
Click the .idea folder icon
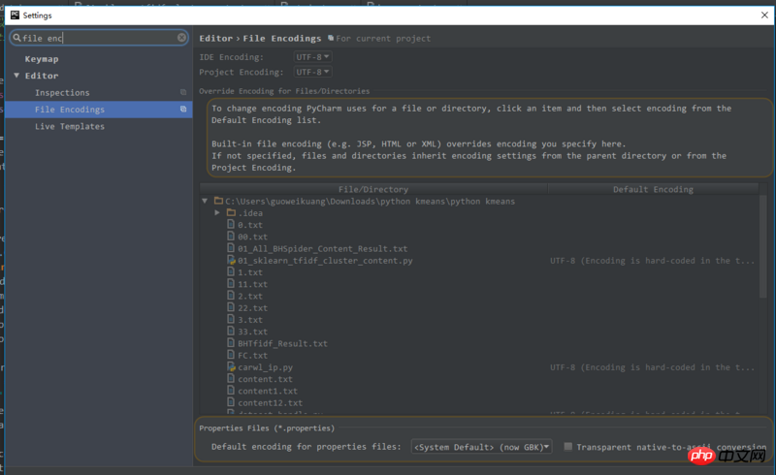point(231,213)
